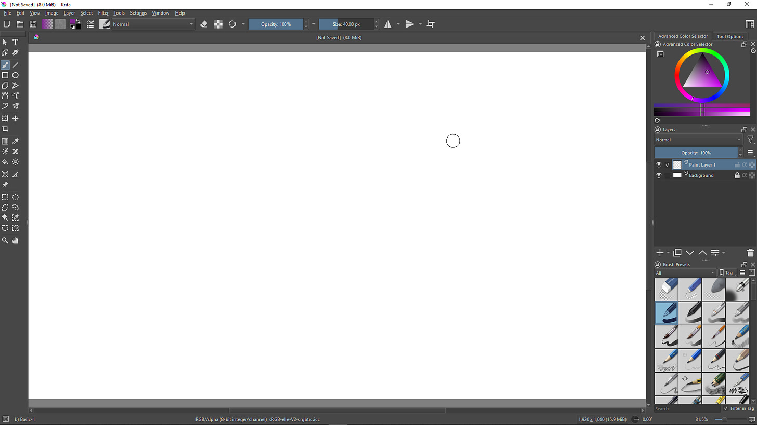
Task: Select the Multibrush tool
Action: point(16,106)
